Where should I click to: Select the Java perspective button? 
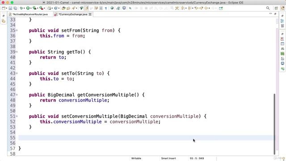click(282, 8)
